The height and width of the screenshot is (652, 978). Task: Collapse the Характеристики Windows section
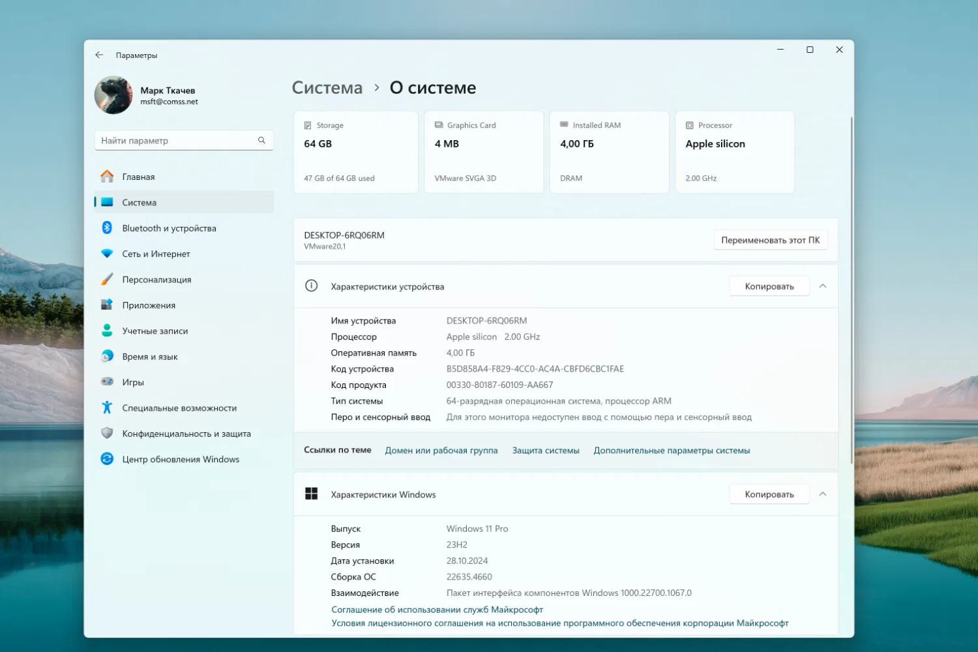[x=823, y=494]
